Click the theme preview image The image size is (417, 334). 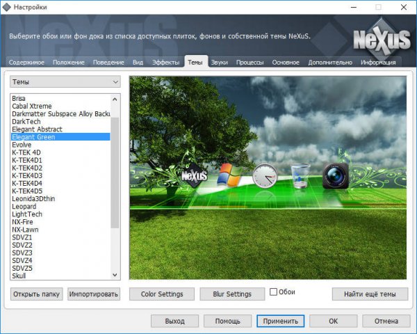tap(268, 178)
